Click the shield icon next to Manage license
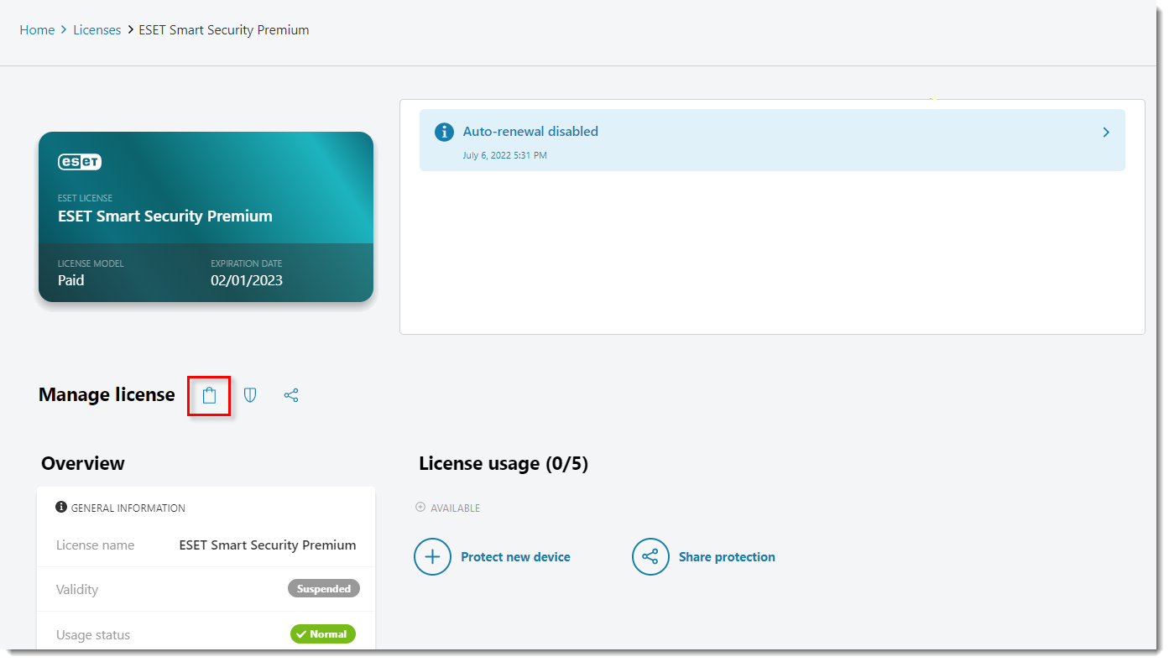 tap(250, 395)
